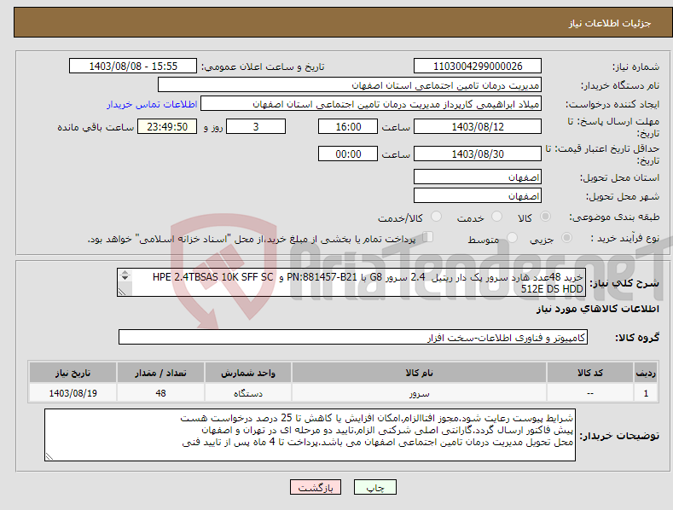The image size is (673, 510).
Task: Click the row number cell 1
Action: point(646,393)
